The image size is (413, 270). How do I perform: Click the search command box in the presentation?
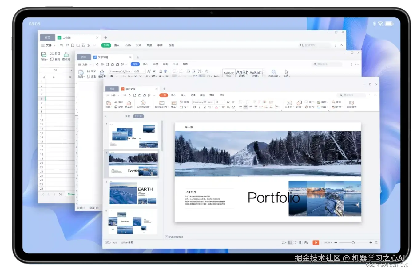pyautogui.click(x=351, y=95)
